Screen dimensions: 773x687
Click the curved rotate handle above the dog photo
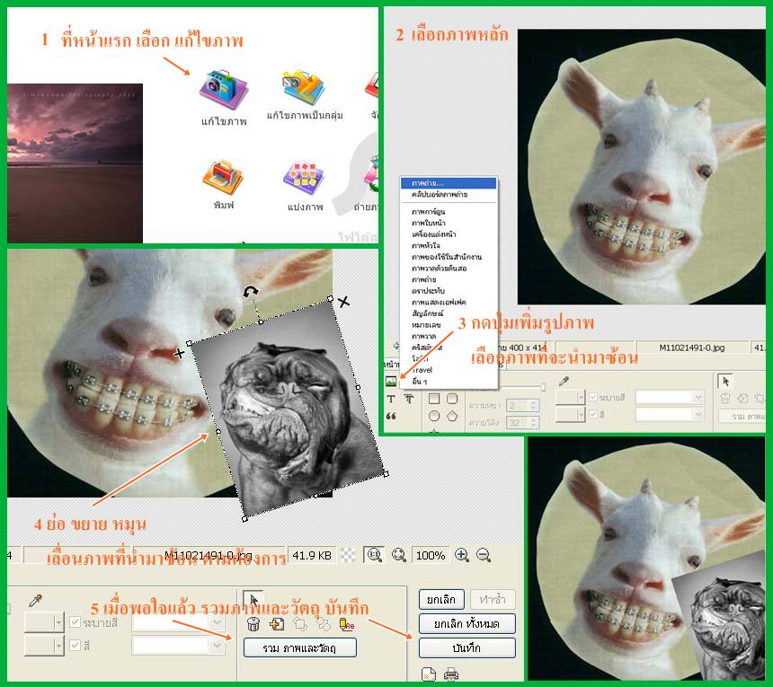pos(251,292)
